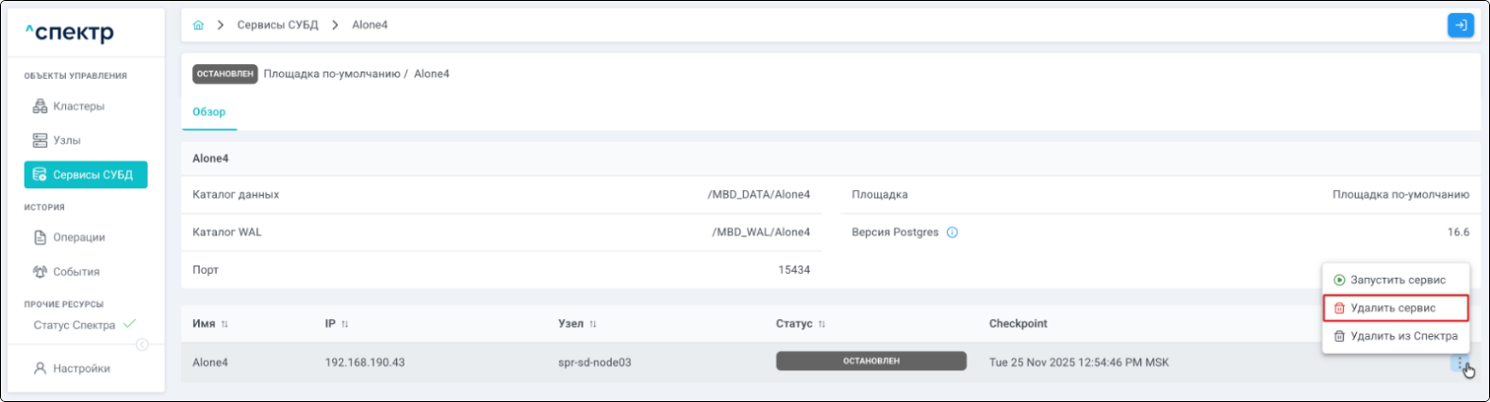This screenshot has height=402, width=1490.
Task: Choose Удалить из Спектра menu entry
Action: pos(1403,336)
